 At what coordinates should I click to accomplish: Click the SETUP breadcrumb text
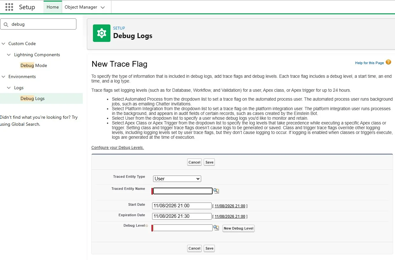pos(119,28)
